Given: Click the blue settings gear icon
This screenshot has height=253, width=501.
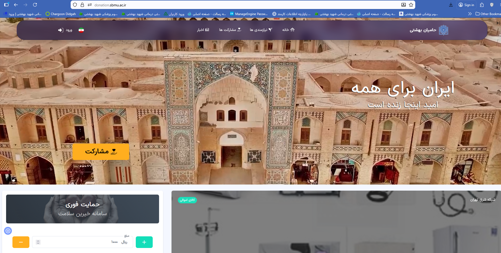Looking at the screenshot, I should (x=8, y=231).
